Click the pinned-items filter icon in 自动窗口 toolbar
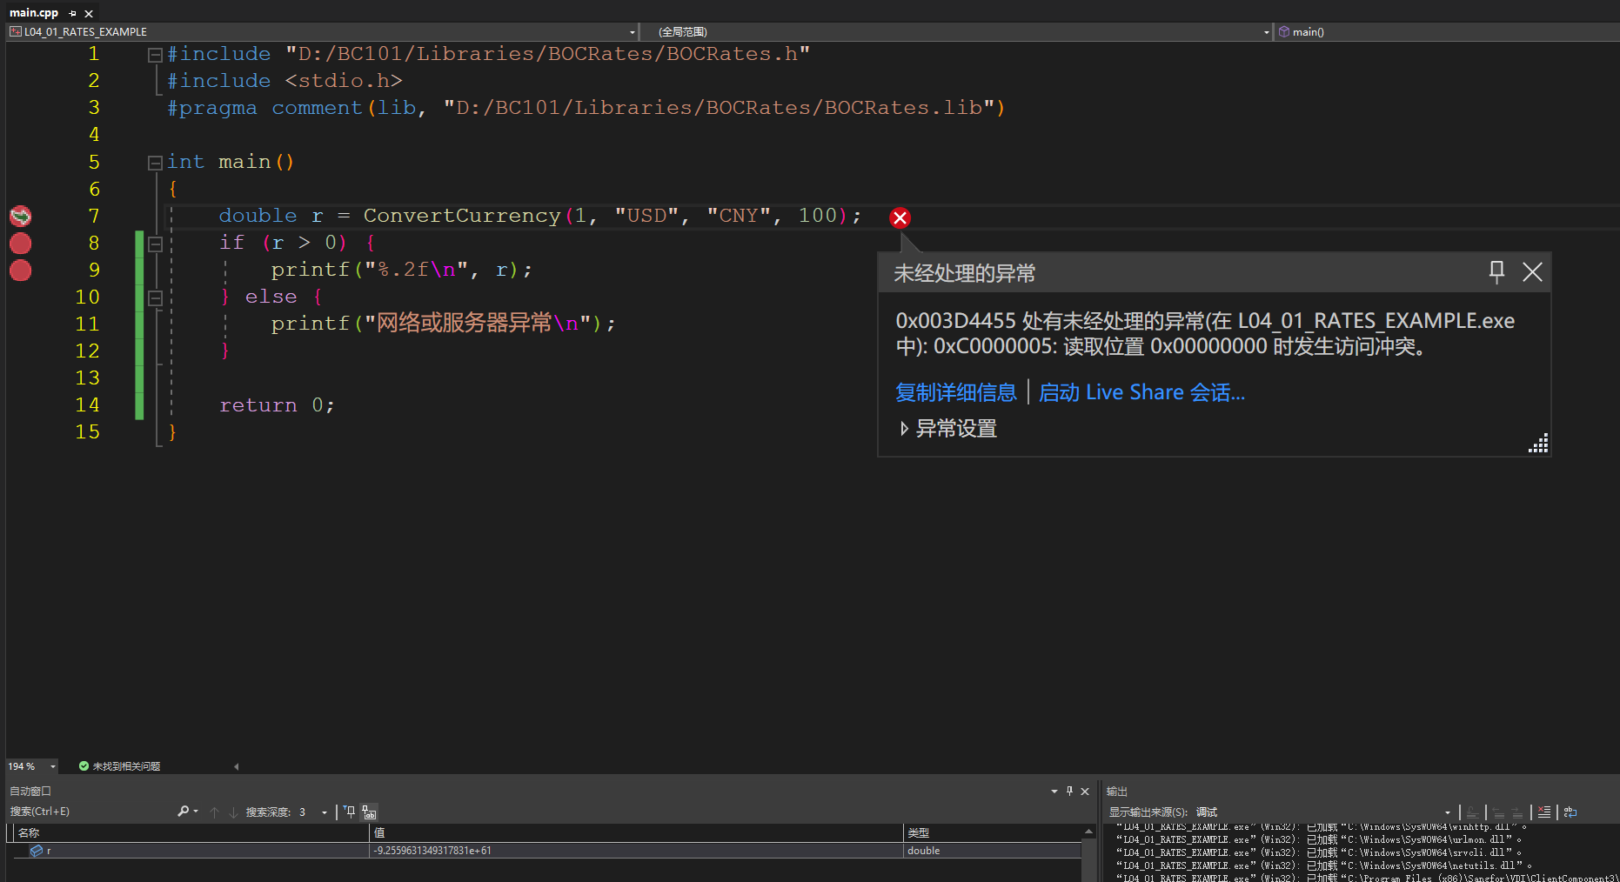 [350, 812]
